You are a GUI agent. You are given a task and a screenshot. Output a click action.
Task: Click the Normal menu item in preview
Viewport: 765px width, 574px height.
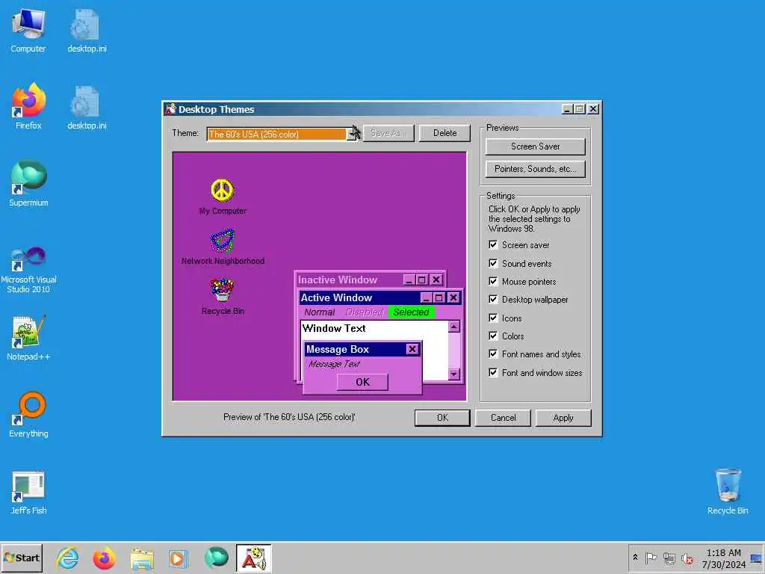[320, 312]
